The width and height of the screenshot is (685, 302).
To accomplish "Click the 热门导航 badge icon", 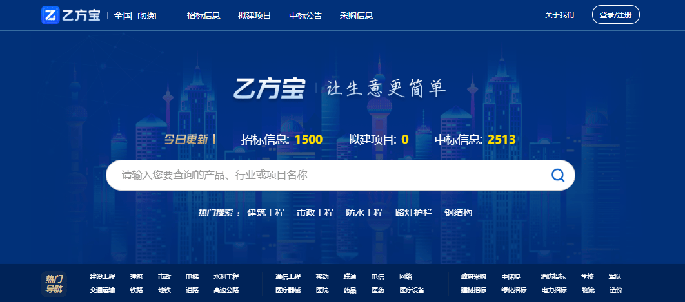I will [54, 283].
